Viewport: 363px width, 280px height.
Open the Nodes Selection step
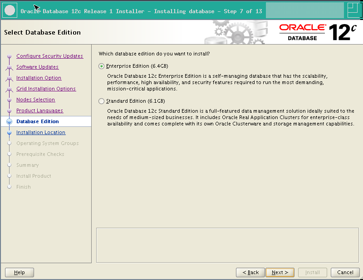35,100
